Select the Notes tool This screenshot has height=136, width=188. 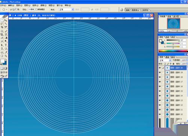[x=2, y=52]
